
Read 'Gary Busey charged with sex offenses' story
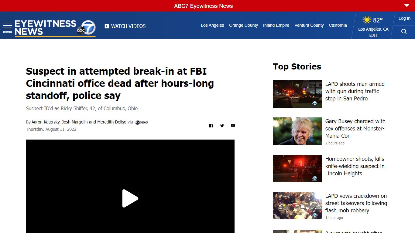click(x=355, y=129)
